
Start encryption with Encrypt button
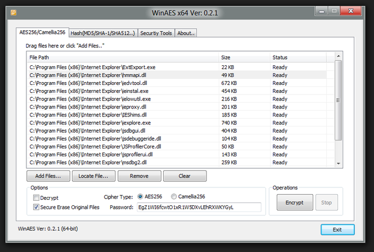(295, 202)
